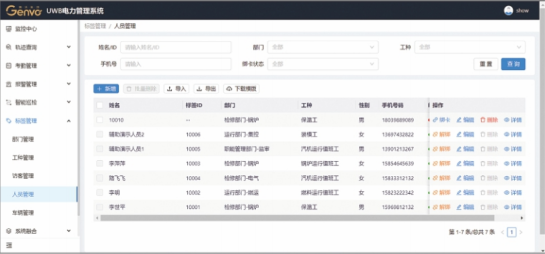Open 详情 for 李萍萍

(513, 164)
